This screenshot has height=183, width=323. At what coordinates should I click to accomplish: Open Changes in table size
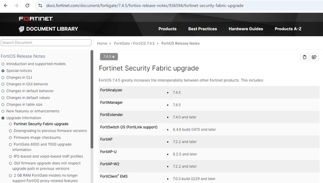(x=24, y=104)
